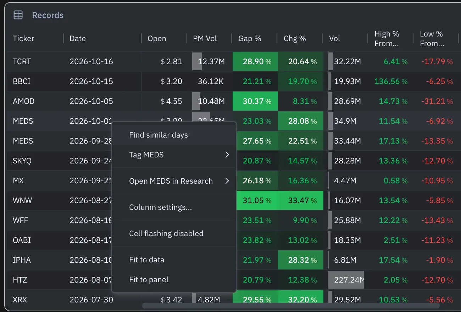The image size is (461, 312).
Task: Click the horizontal scrollbar at table bottom
Action: (x=291, y=305)
